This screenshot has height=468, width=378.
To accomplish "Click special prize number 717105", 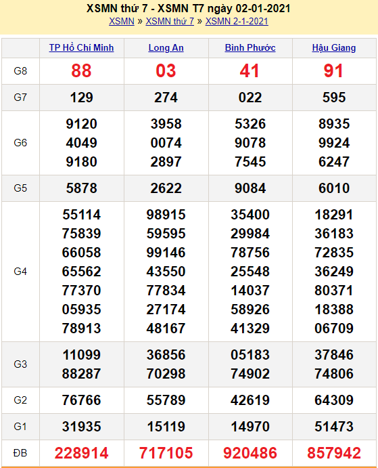I will point(166,453).
